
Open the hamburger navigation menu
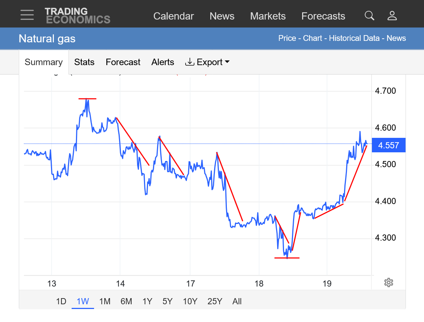pyautogui.click(x=27, y=15)
